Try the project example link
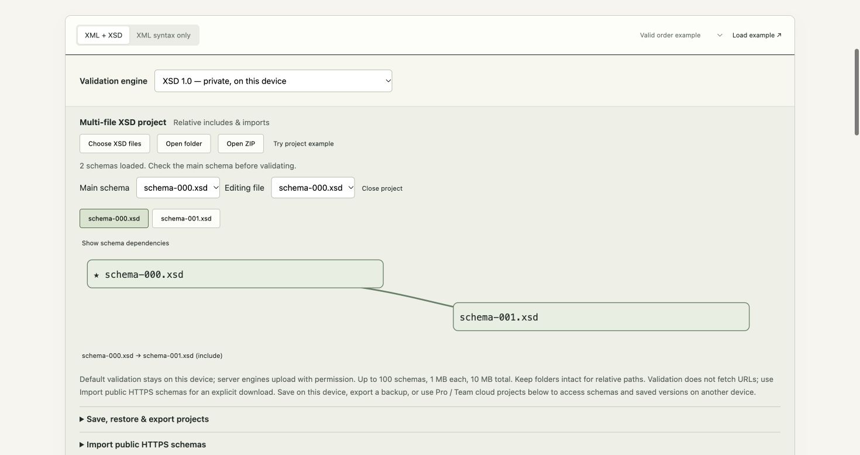The height and width of the screenshot is (455, 860). [304, 143]
